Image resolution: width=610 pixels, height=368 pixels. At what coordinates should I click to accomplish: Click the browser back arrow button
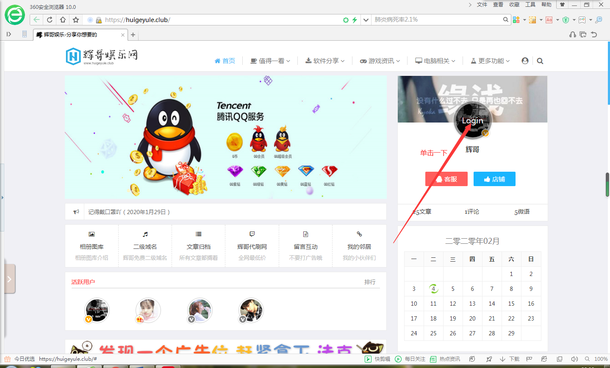(x=37, y=20)
